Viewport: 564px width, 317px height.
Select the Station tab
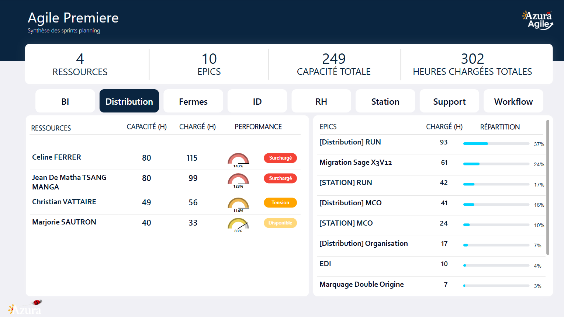point(385,101)
